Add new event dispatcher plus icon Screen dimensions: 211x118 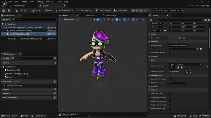55,98
